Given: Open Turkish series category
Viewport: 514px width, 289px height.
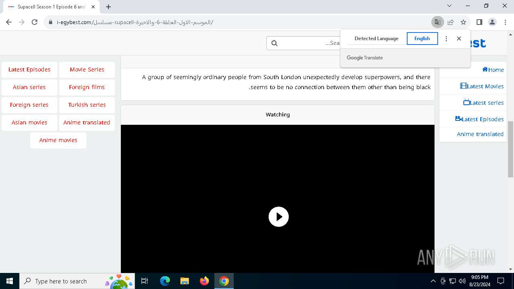Looking at the screenshot, I should tap(87, 105).
